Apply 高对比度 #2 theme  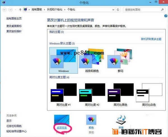click(92, 94)
